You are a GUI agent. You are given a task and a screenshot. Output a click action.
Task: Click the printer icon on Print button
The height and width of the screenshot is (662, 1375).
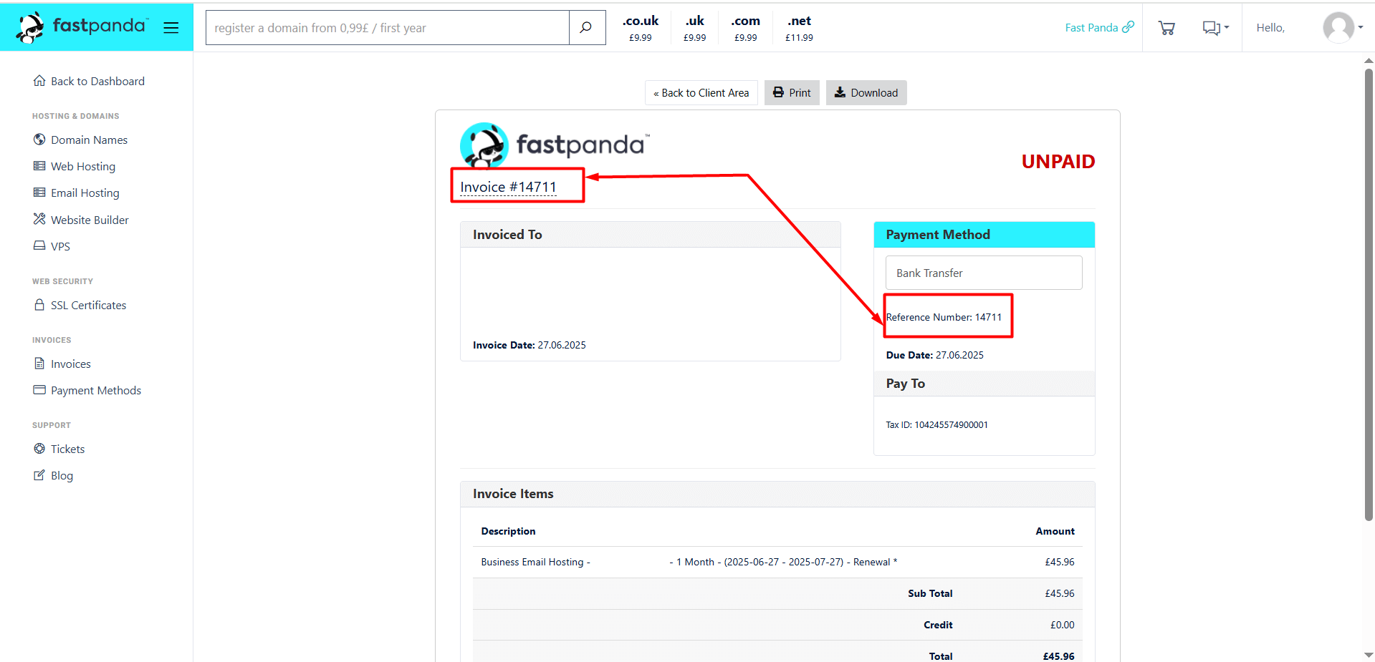click(x=778, y=92)
